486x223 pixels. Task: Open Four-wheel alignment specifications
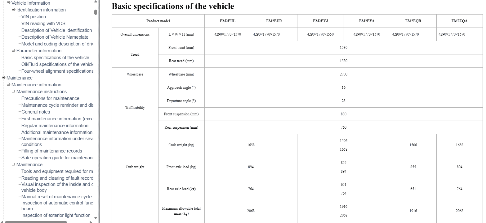[57, 71]
